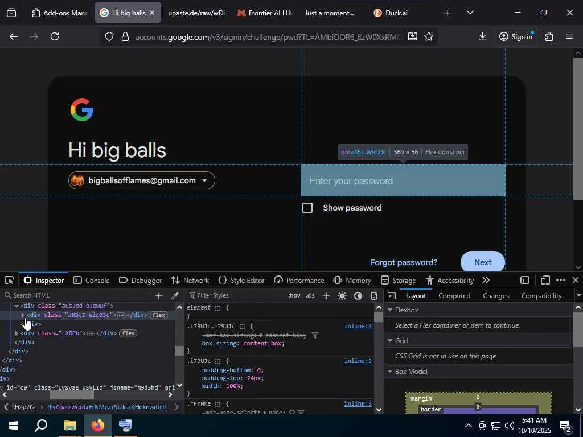
Task: Toggle highlighter for element selector
Action: pyautogui.click(x=218, y=308)
